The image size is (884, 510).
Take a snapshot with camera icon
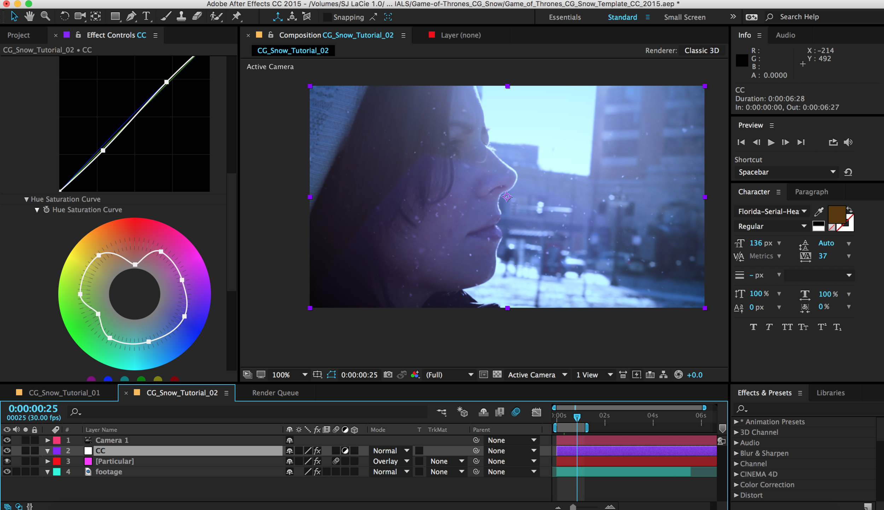(388, 374)
